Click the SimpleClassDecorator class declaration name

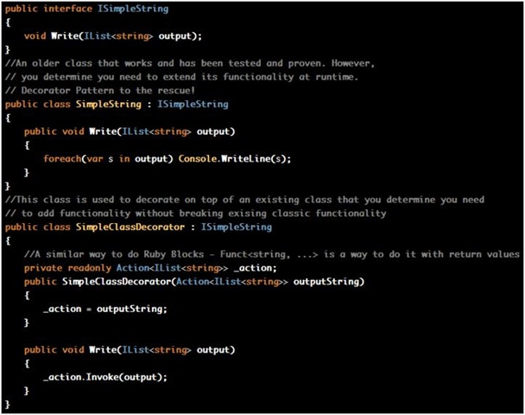coord(130,227)
